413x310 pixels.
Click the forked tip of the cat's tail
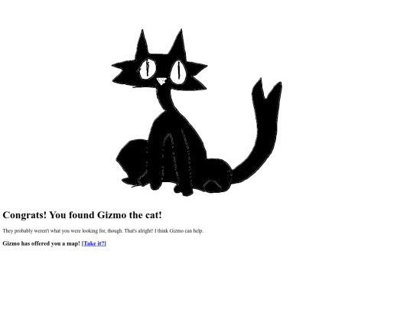point(267,88)
